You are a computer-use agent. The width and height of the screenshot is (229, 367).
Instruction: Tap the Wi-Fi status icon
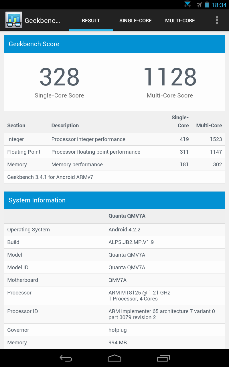click(187, 5)
